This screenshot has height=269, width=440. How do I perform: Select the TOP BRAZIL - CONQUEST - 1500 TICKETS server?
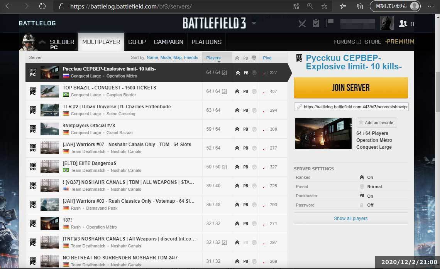[x=157, y=91]
